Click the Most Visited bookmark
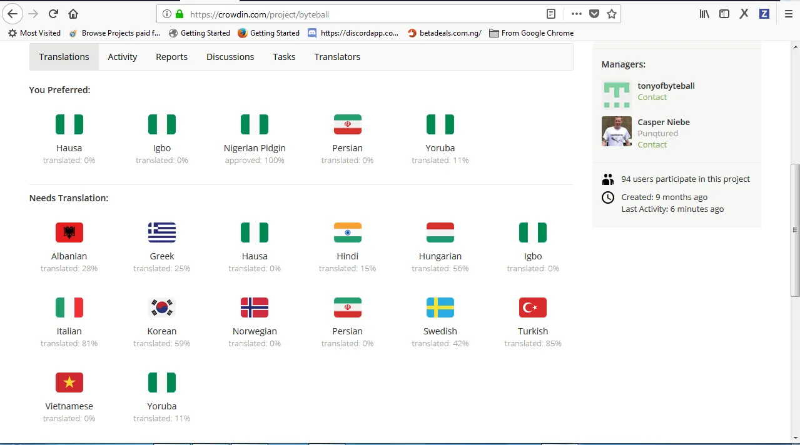The width and height of the screenshot is (800, 445). (x=34, y=33)
